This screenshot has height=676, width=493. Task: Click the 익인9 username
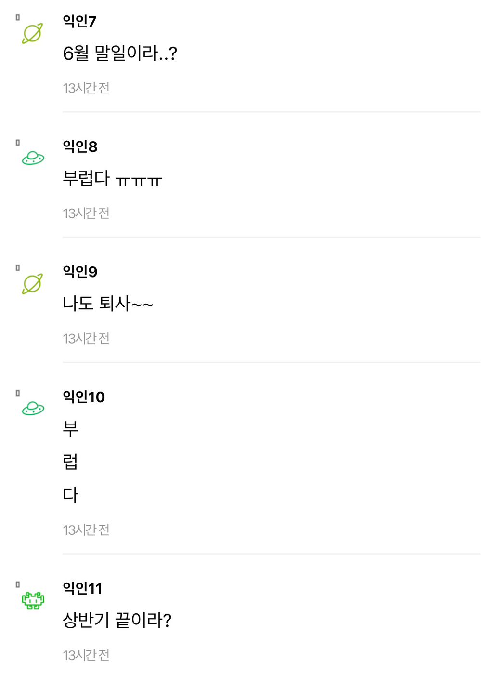click(x=80, y=272)
